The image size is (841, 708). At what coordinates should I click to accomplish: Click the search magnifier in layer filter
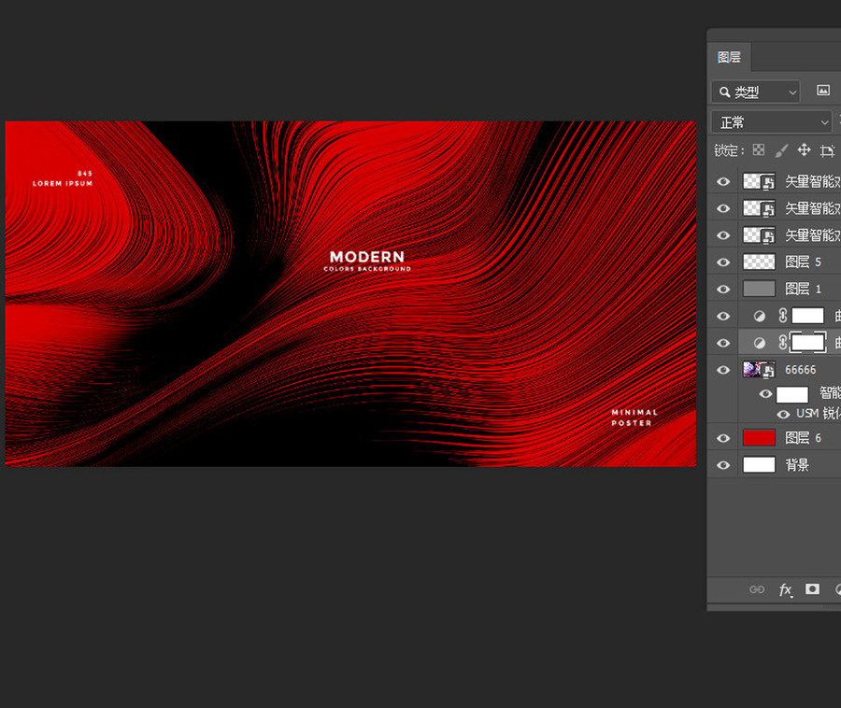[x=724, y=92]
